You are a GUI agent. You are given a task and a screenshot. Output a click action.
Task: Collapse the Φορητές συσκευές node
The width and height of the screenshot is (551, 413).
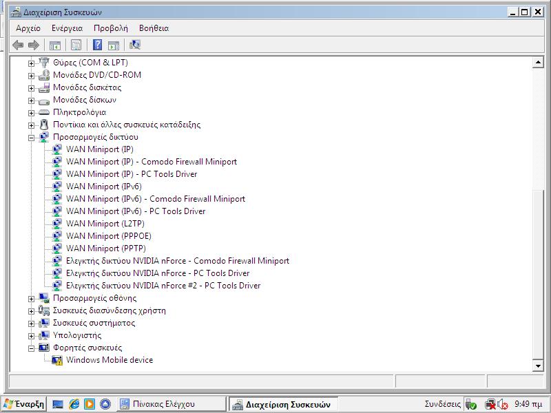coord(31,348)
